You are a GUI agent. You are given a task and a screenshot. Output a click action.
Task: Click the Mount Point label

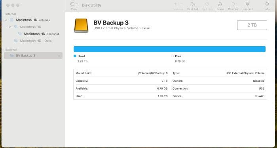click(x=84, y=73)
